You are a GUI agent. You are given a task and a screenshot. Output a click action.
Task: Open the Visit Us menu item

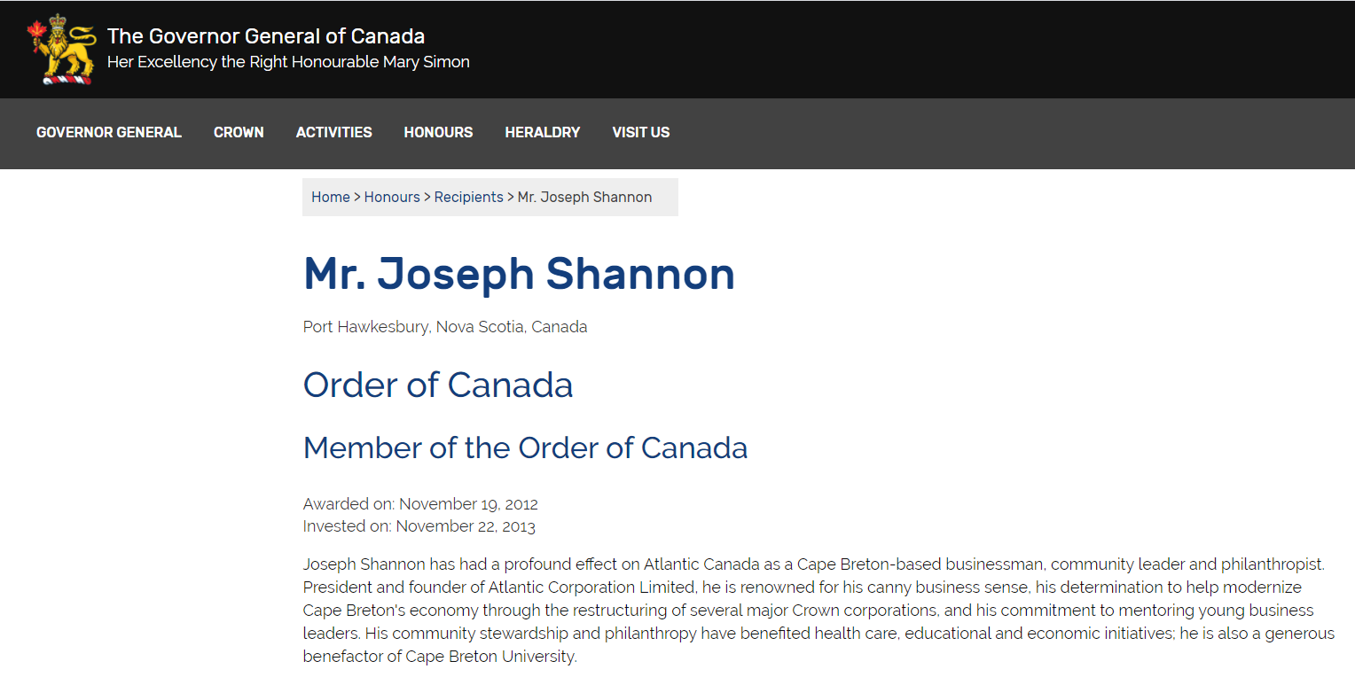pos(641,132)
